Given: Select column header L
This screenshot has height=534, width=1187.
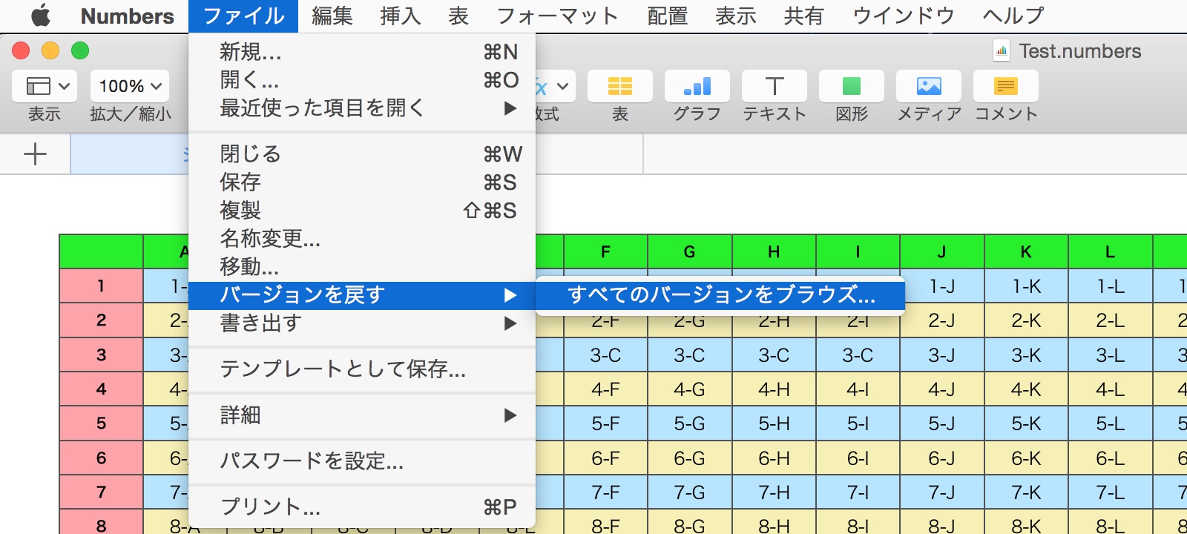Looking at the screenshot, I should 1111,252.
